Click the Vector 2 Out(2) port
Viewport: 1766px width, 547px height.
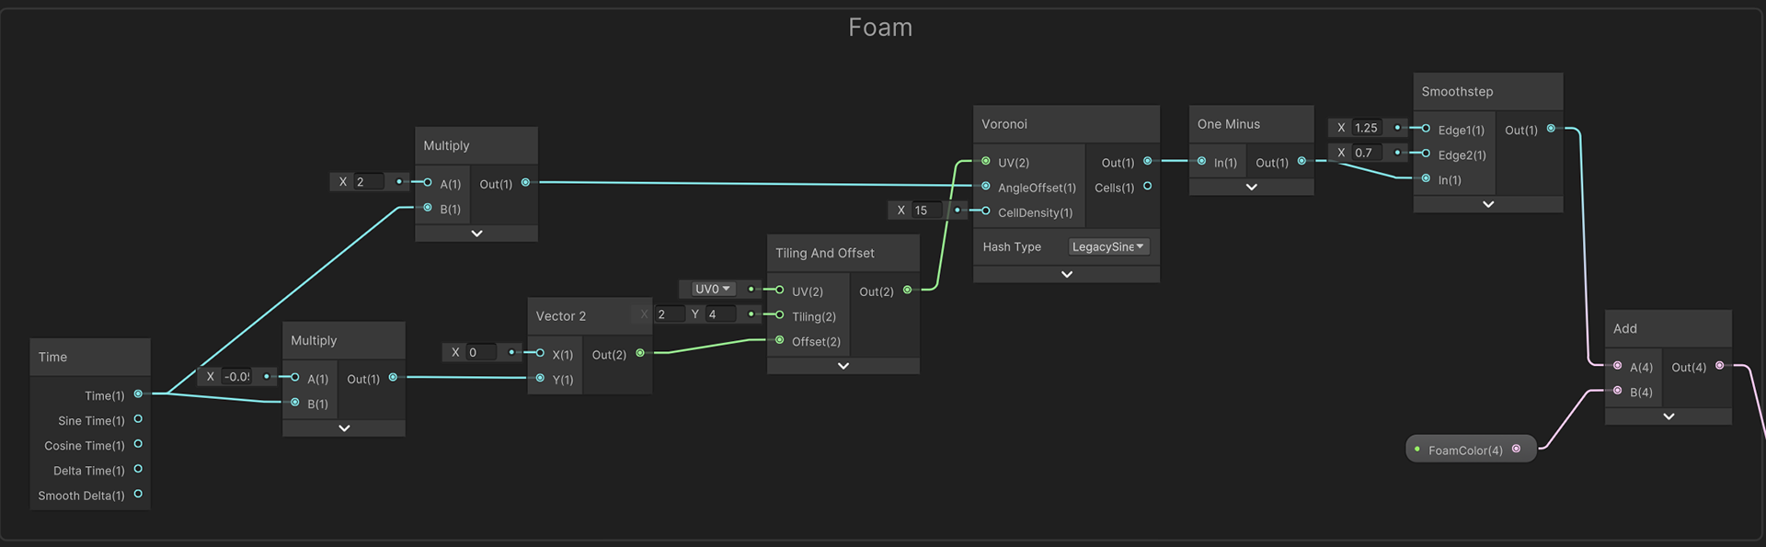640,353
